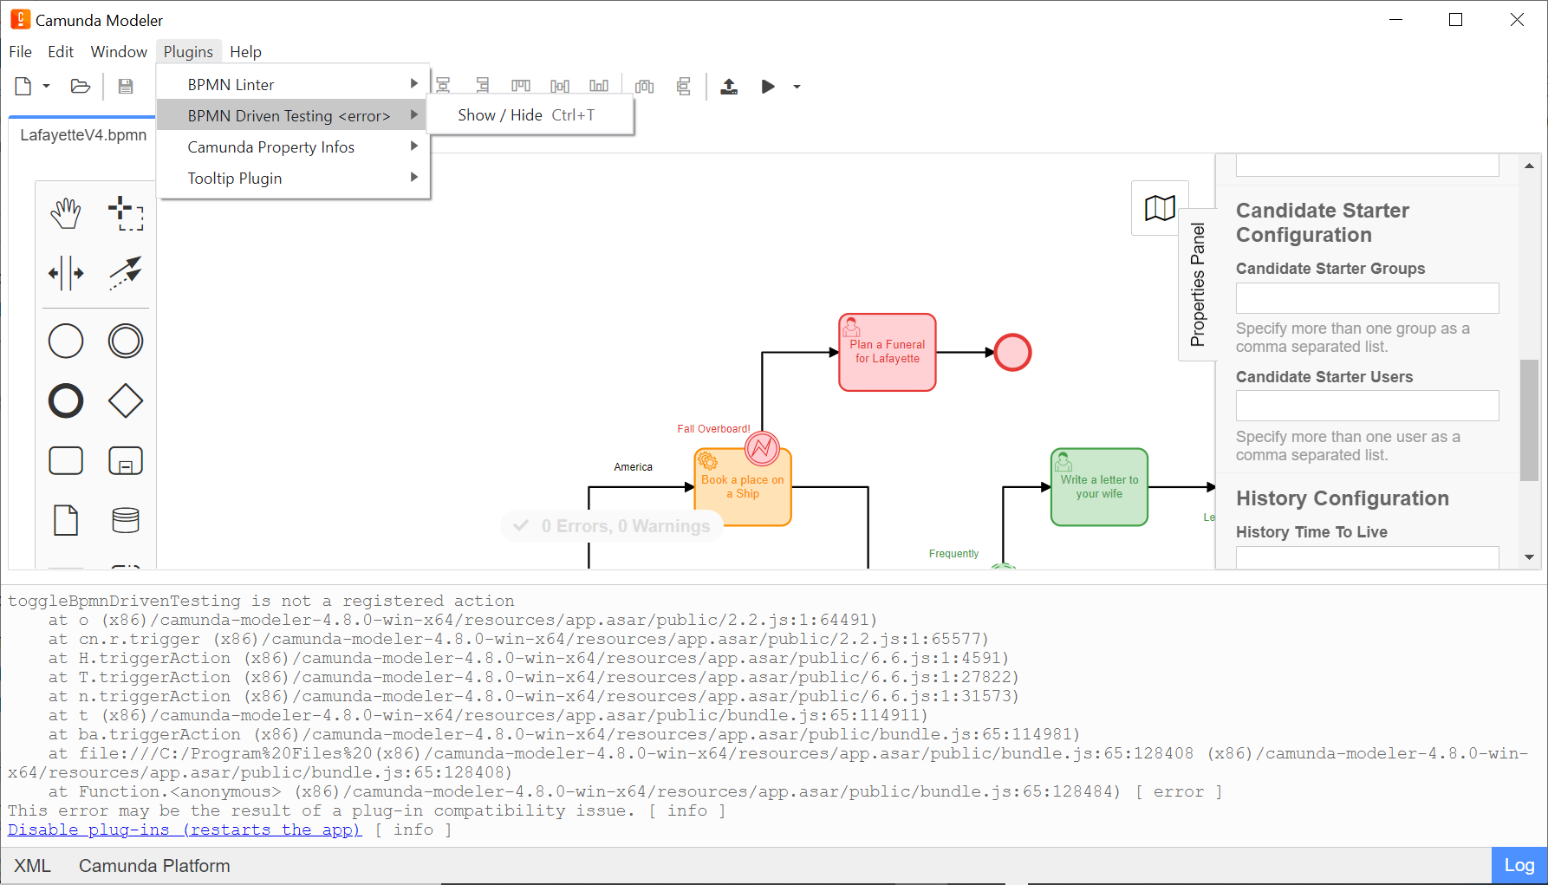
Task: Open the Help menu
Action: [x=246, y=51]
